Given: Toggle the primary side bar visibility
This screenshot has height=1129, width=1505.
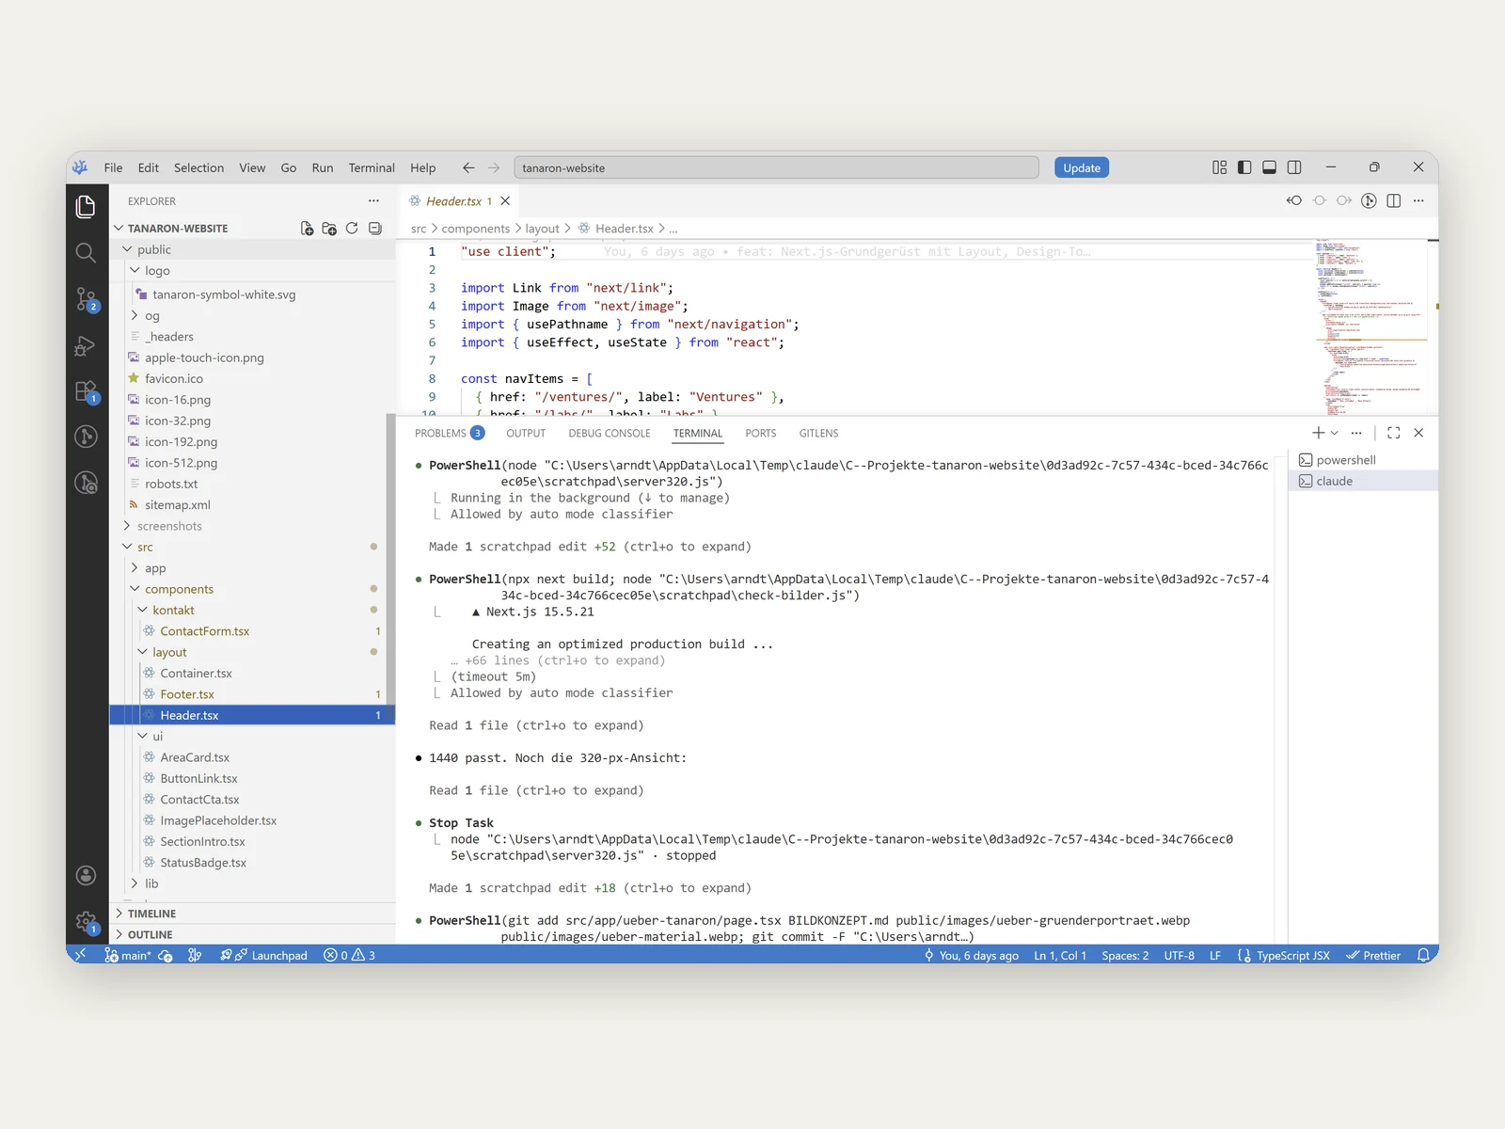Looking at the screenshot, I should point(1244,167).
